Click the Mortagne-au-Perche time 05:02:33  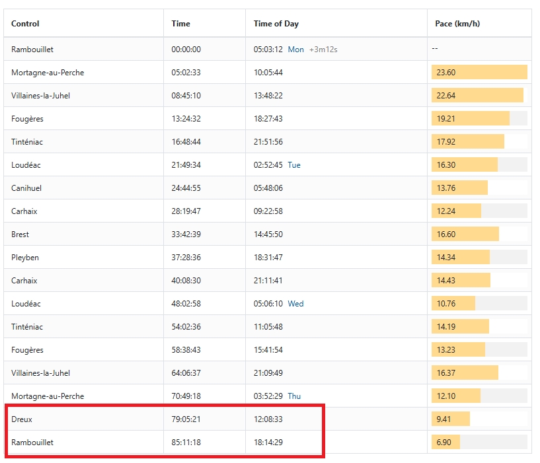point(186,73)
